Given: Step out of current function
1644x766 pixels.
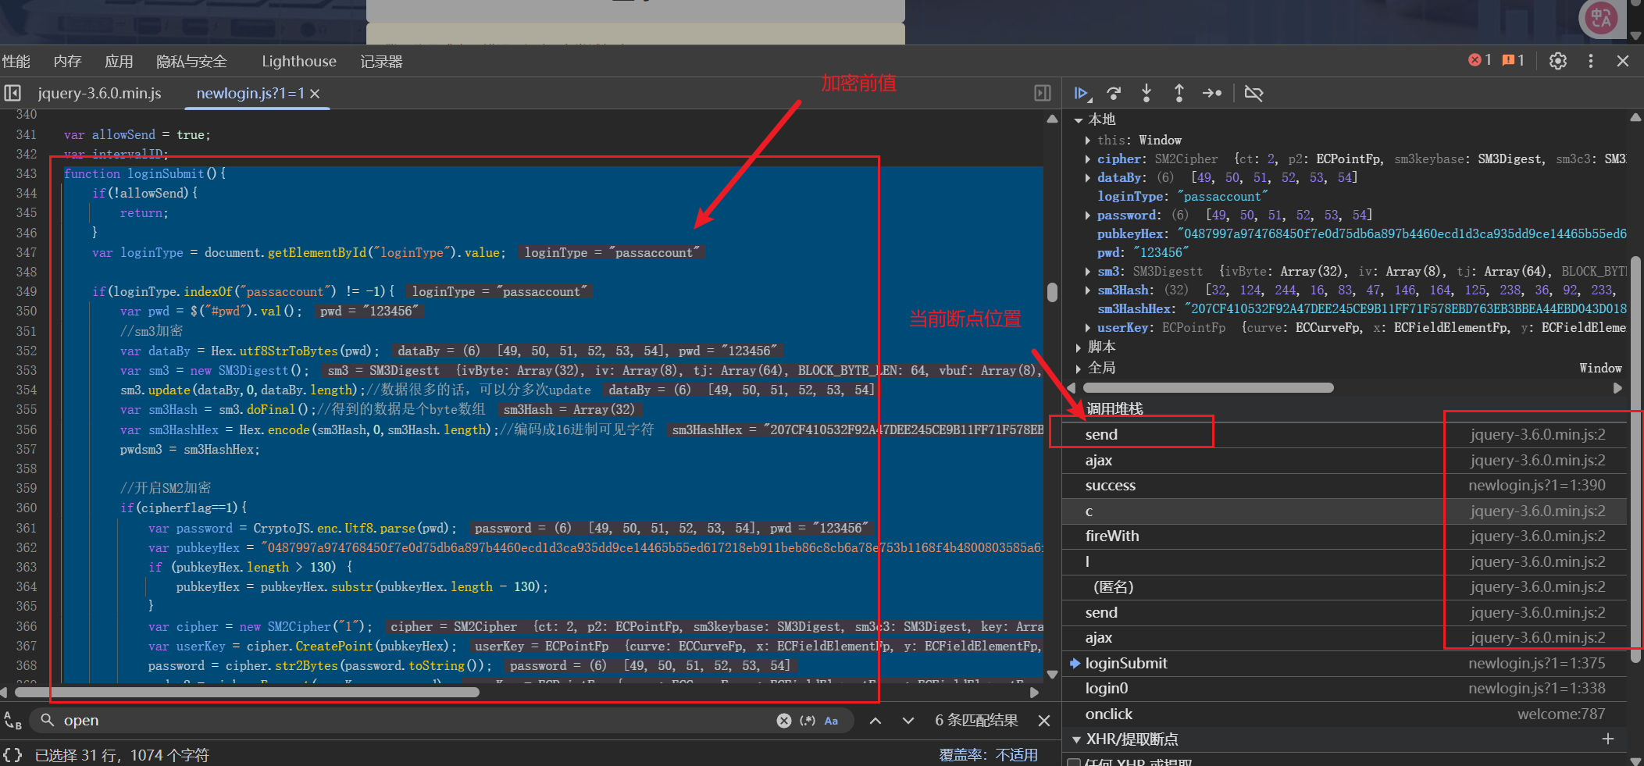Looking at the screenshot, I should tap(1179, 94).
